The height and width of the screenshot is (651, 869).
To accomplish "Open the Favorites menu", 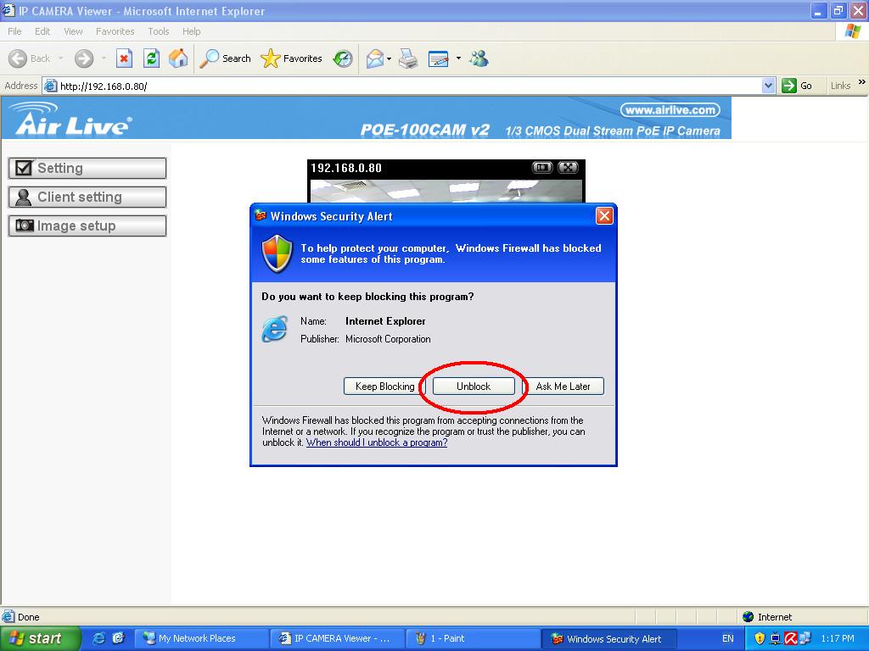I will click(115, 31).
